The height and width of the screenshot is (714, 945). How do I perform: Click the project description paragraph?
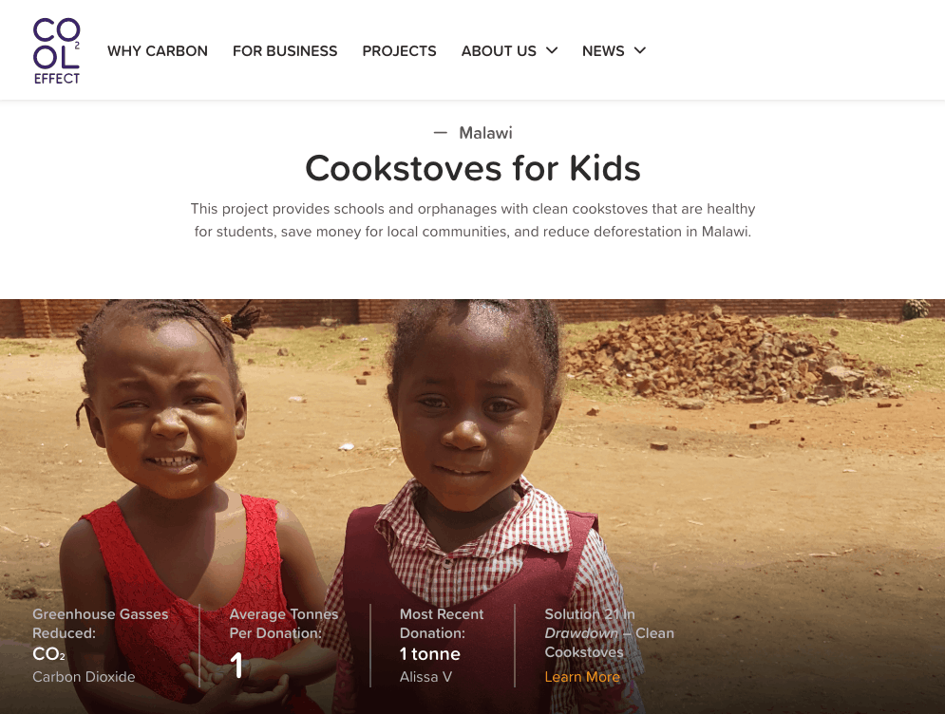coord(473,220)
